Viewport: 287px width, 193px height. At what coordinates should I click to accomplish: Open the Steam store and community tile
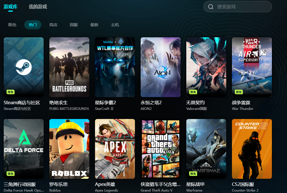24,67
